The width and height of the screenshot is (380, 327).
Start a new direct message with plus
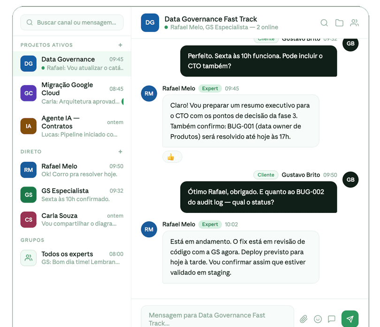120,151
